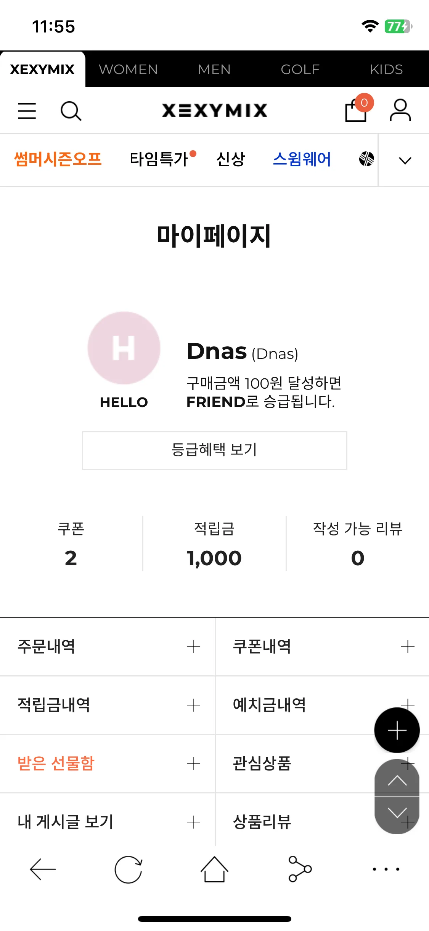Image resolution: width=429 pixels, height=931 pixels.
Task: Expand the 주문내역 plus row
Action: click(107, 647)
